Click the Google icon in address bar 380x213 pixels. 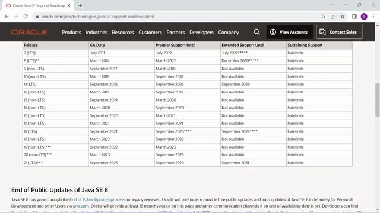click(x=323, y=17)
